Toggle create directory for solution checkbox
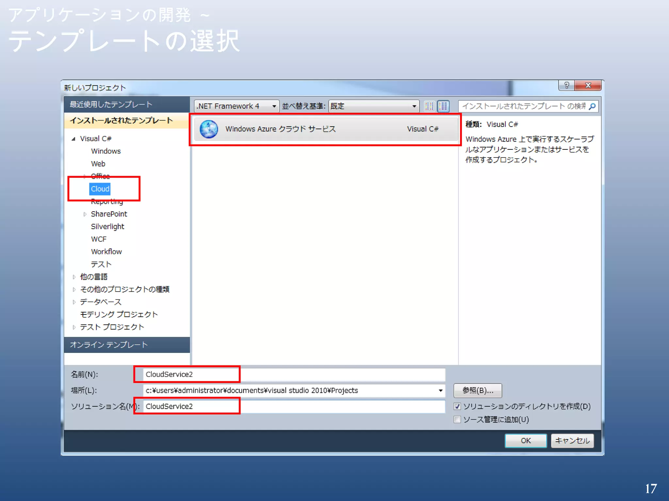The width and height of the screenshot is (669, 501). click(457, 406)
